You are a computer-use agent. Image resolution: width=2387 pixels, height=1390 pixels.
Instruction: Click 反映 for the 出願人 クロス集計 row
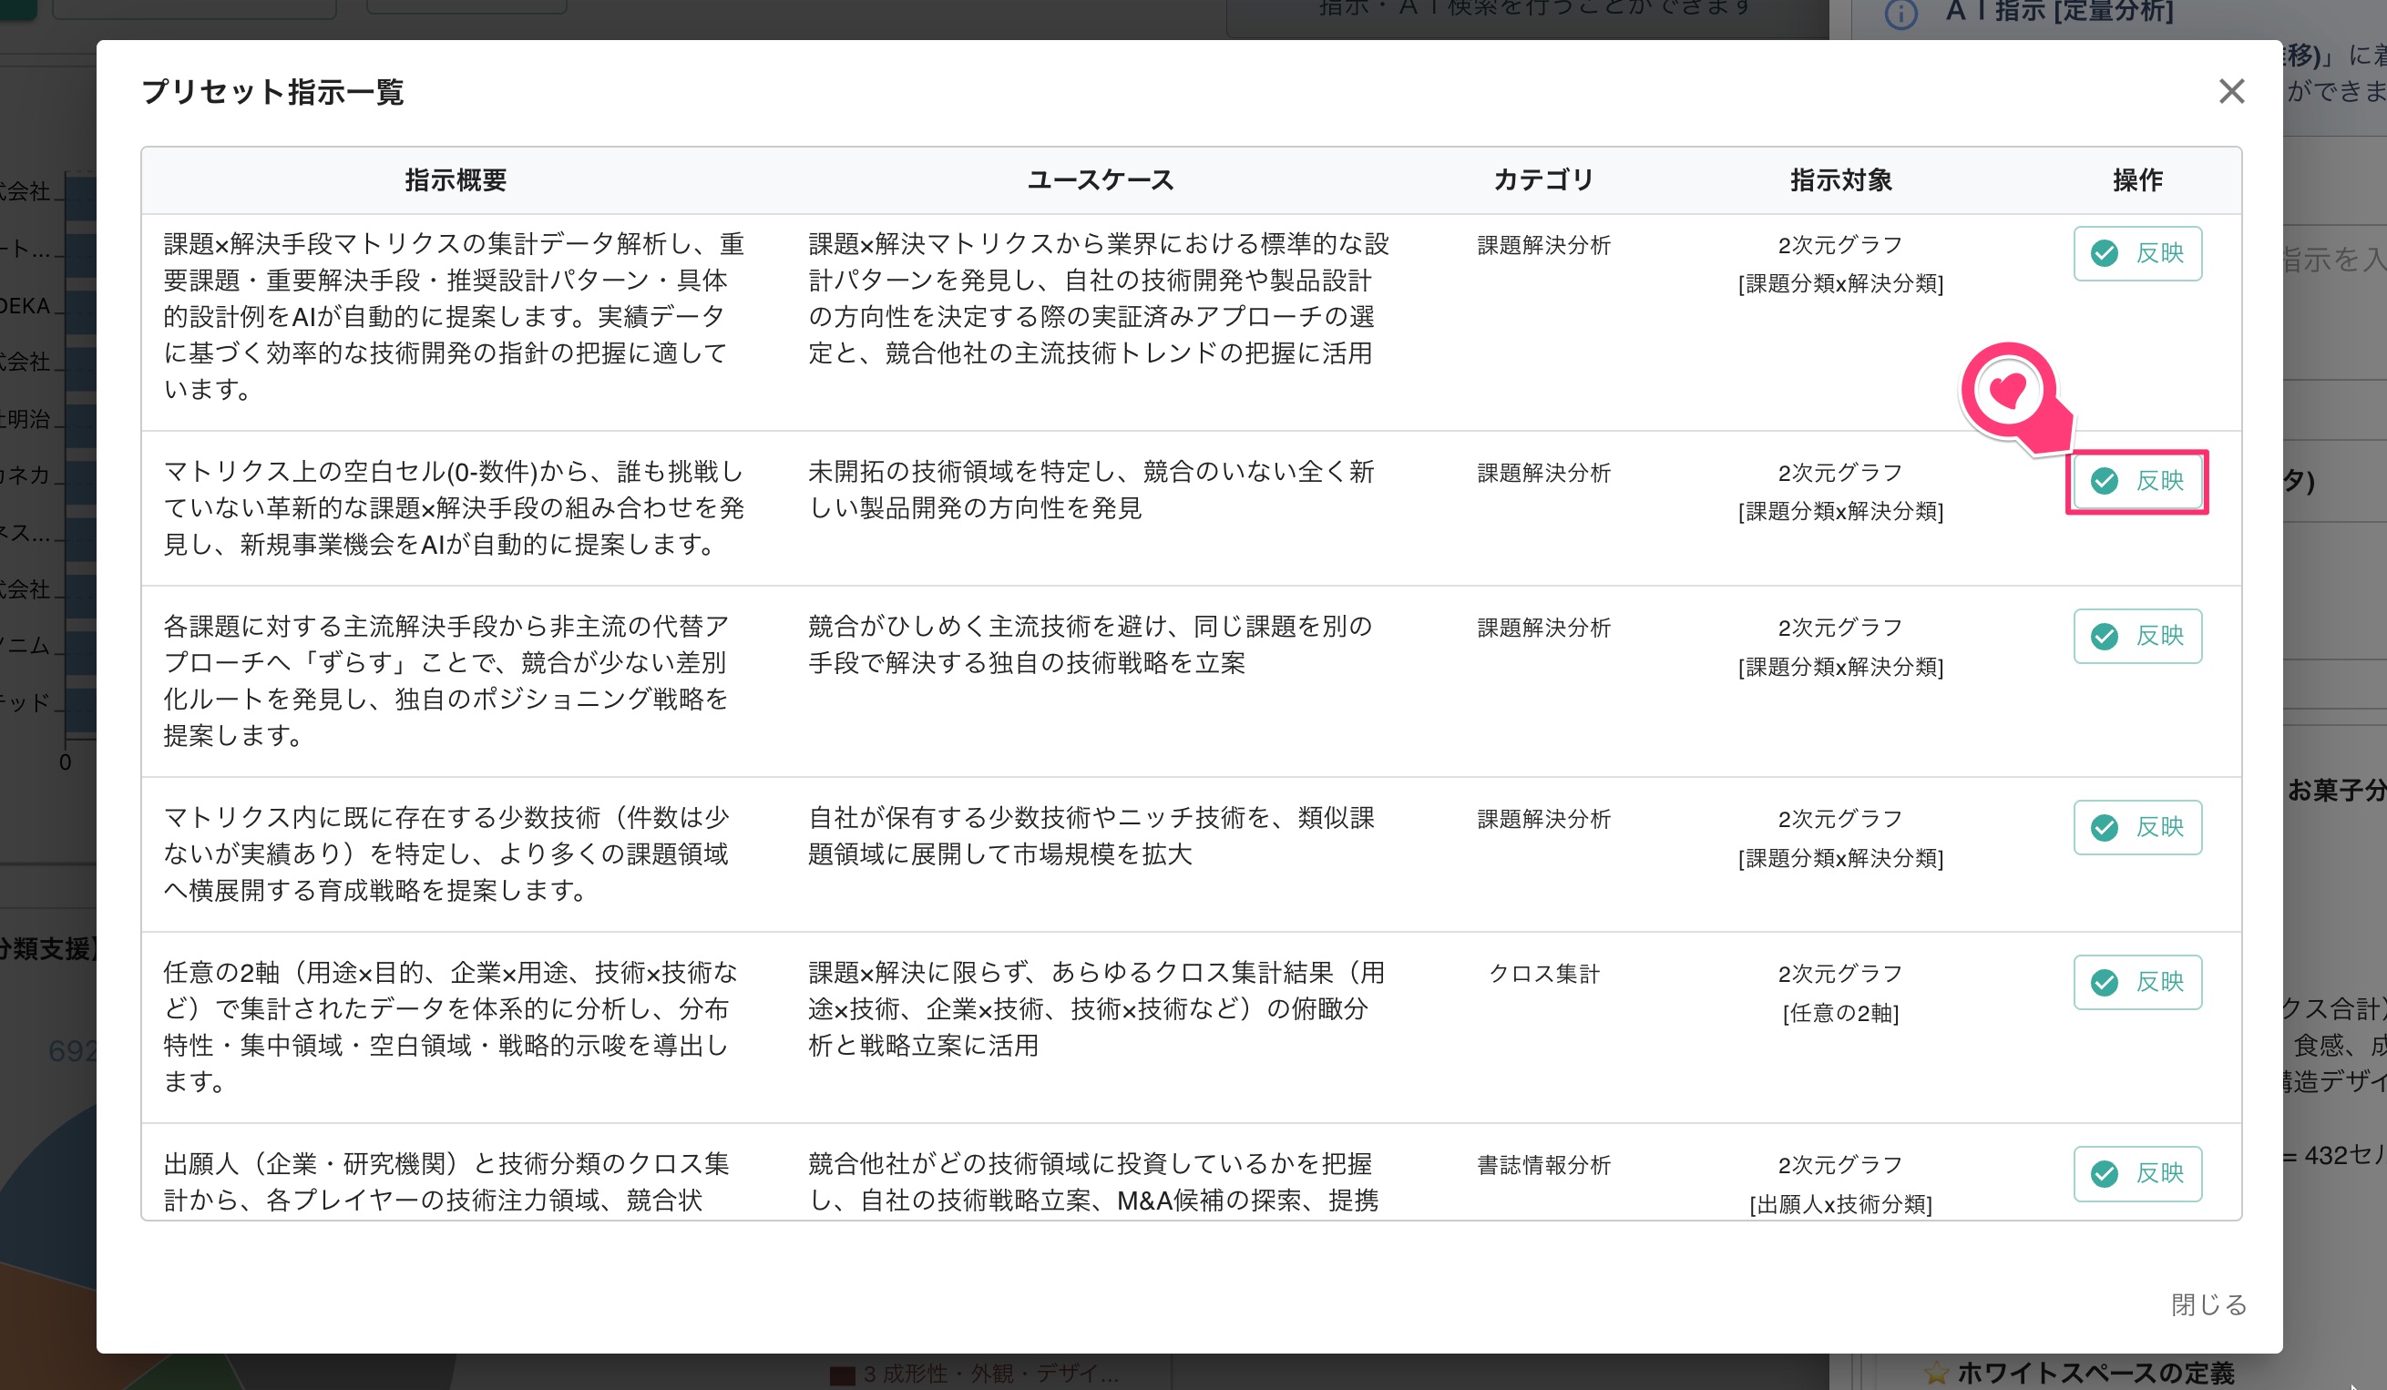point(2137,1174)
